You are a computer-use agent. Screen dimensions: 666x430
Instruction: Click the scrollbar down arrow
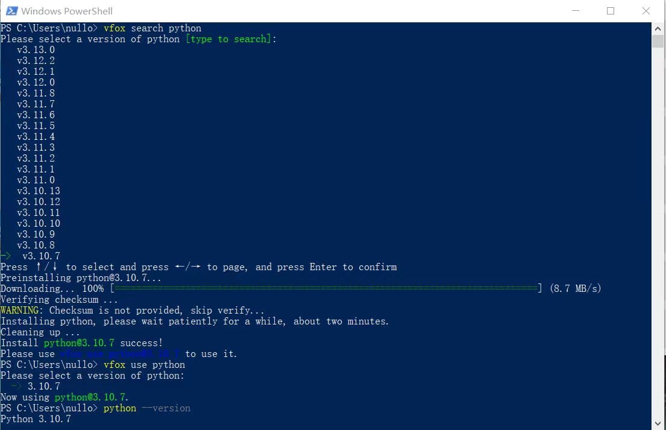658,423
